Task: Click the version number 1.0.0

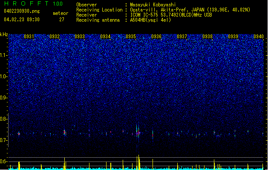Action: click(58, 3)
